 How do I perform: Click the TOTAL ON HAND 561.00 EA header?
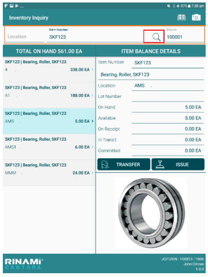[x=49, y=51]
